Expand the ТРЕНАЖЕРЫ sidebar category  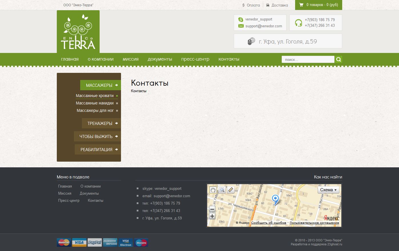click(101, 123)
